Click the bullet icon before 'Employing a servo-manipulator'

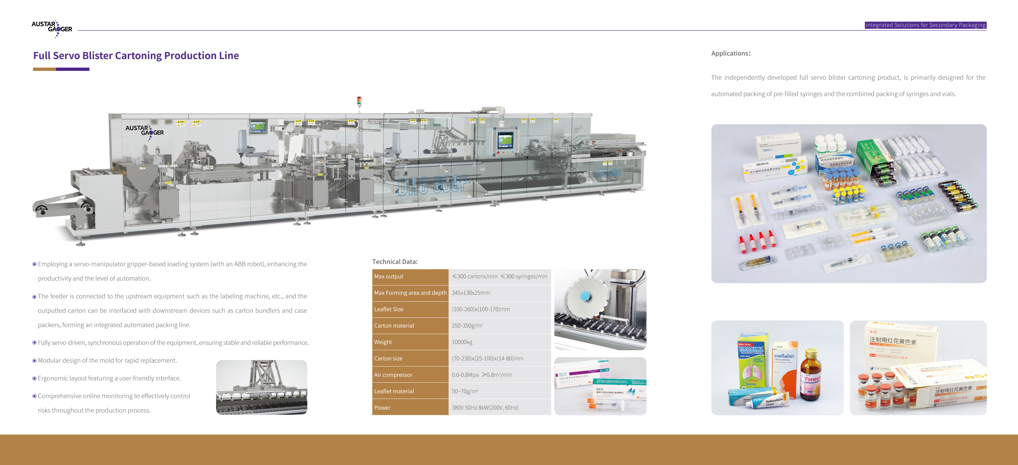[34, 264]
